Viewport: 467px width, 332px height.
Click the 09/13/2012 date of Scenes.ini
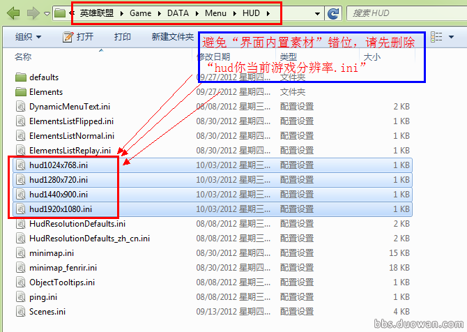point(233,312)
